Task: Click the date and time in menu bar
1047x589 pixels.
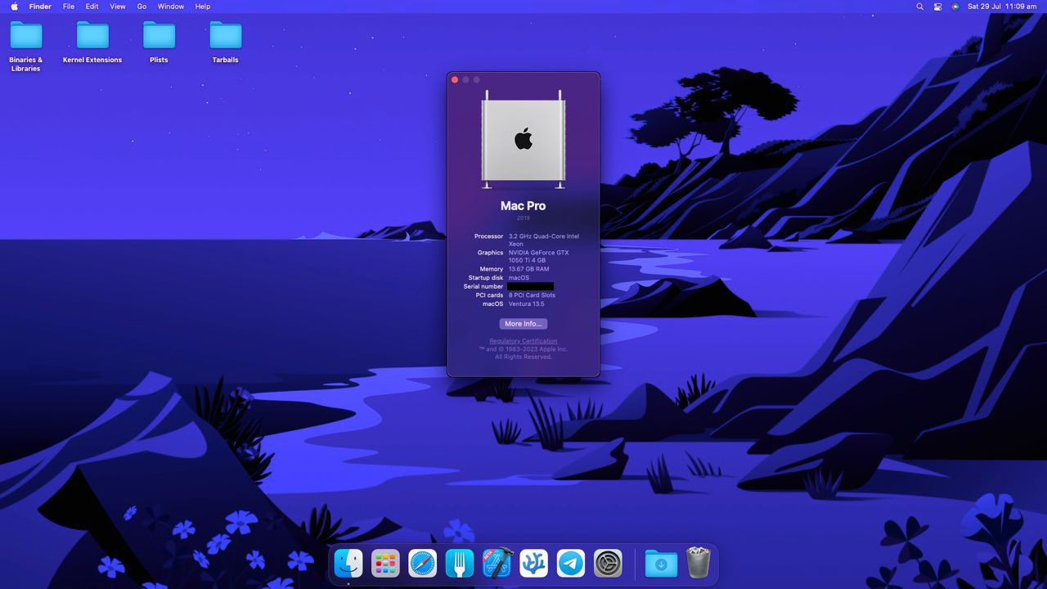Action: (1002, 7)
